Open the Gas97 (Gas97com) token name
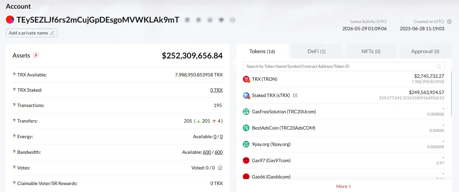This screenshot has width=459, height=192. [x=271, y=160]
